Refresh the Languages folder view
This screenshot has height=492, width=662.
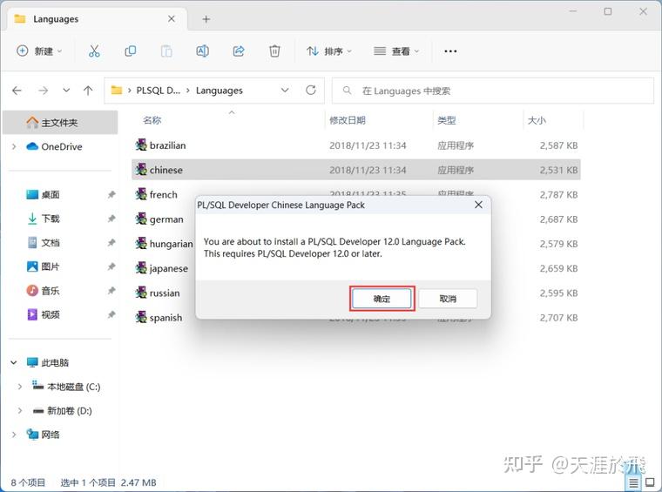point(311,90)
